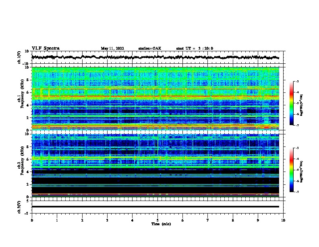The width and height of the screenshot is (319, 247).
Task: Click the ch.1 spectrogram panel
Action: coord(155,98)
